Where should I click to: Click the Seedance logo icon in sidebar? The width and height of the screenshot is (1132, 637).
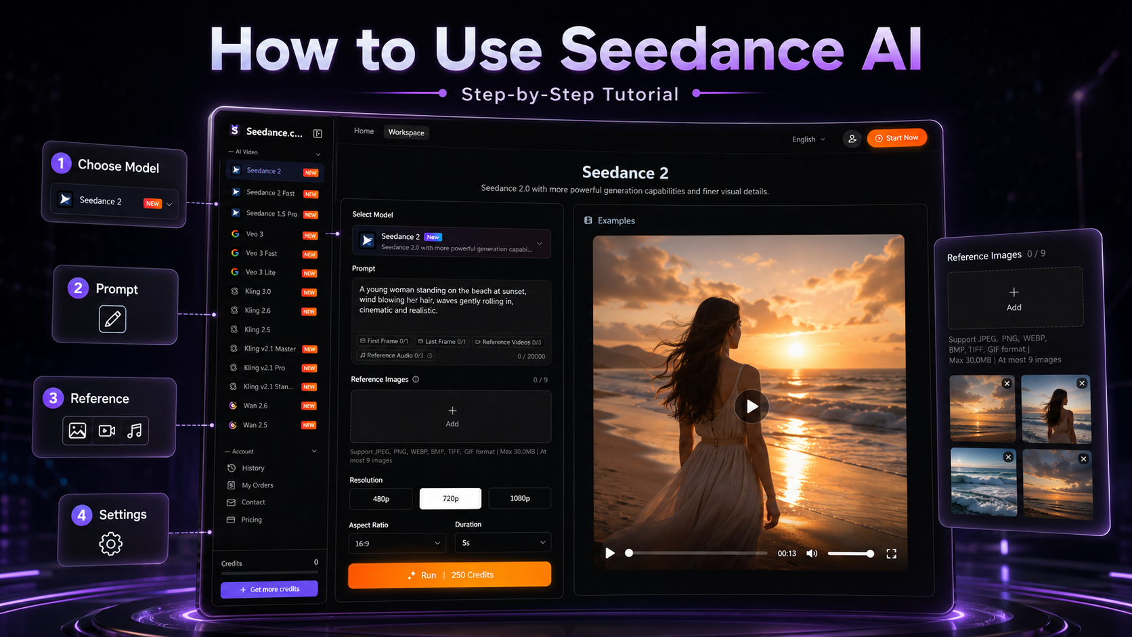click(x=235, y=131)
